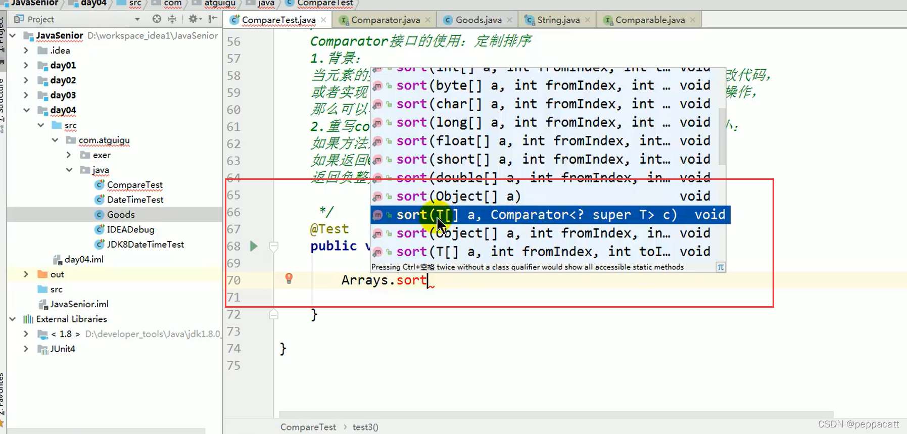Open the Favorites tool window side tab

pos(3,395)
